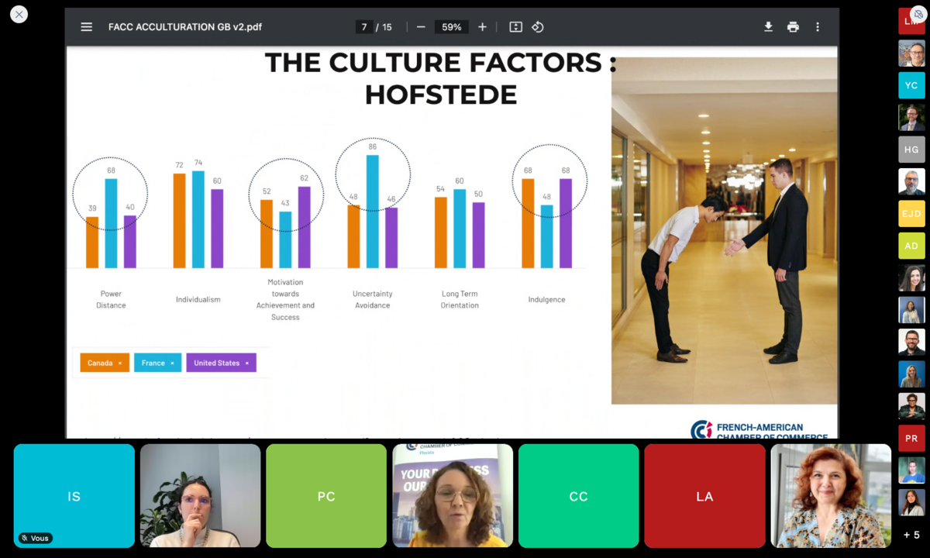Click the zoom in plus button
930x558 pixels.
[x=482, y=27]
